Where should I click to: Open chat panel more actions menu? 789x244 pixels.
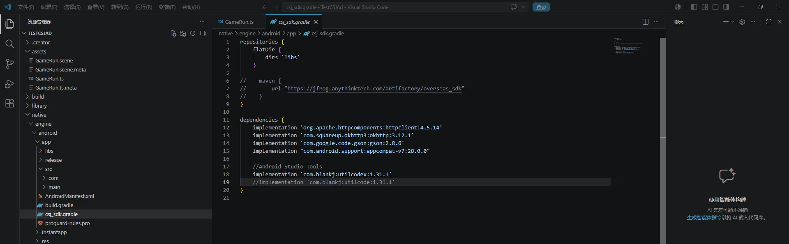(753, 22)
